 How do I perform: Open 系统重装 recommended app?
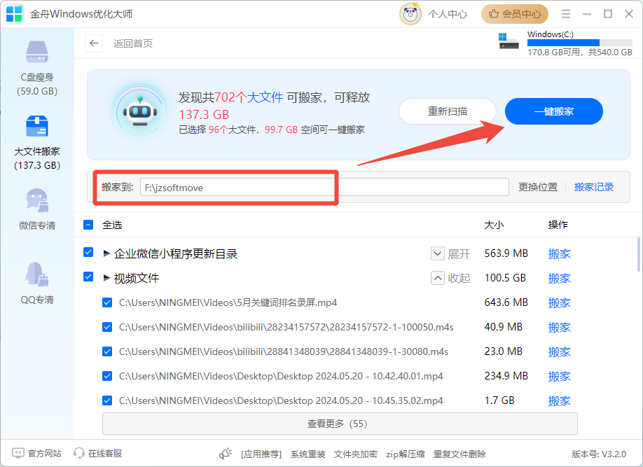308,454
